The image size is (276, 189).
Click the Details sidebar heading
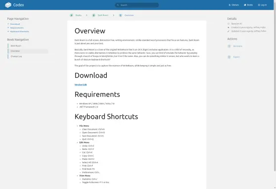(232, 19)
